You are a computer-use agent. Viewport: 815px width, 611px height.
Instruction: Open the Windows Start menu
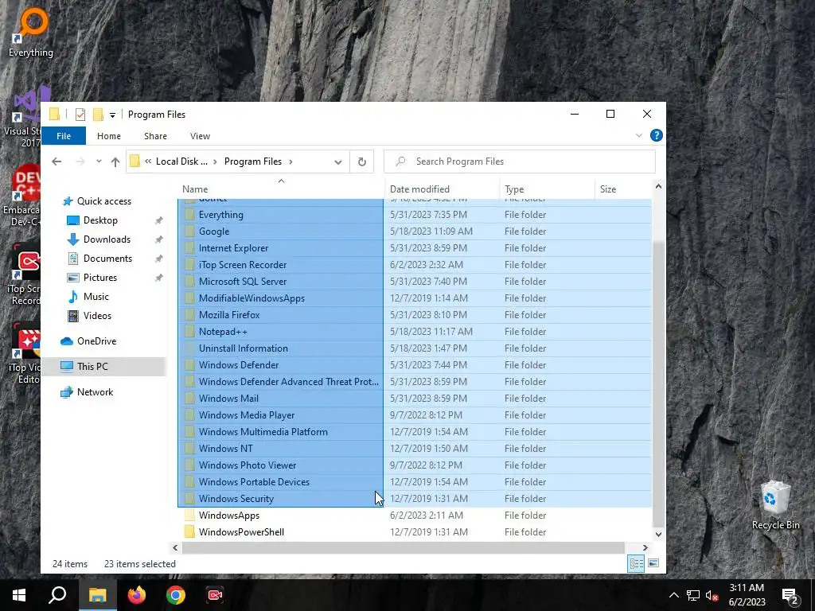(x=19, y=595)
